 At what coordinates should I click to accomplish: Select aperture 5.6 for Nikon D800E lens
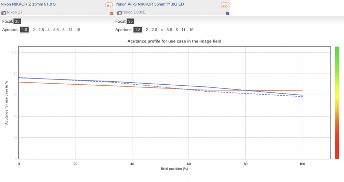(x=169, y=30)
